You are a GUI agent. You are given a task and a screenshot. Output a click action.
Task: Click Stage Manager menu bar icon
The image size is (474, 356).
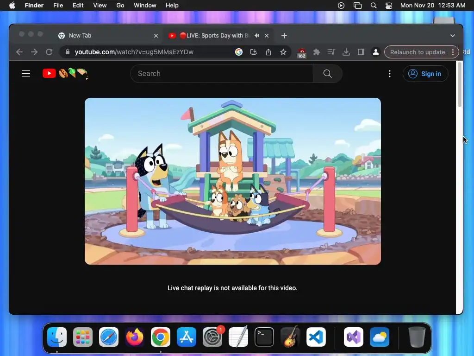point(358,6)
